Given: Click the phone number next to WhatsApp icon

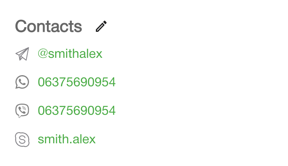Looking at the screenshot, I should click(76, 82).
